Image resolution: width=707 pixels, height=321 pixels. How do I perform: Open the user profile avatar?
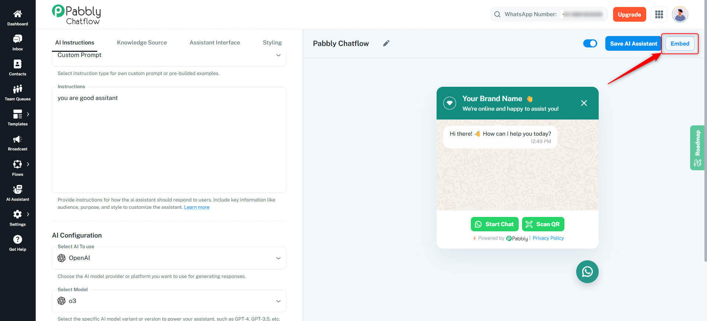click(x=680, y=14)
